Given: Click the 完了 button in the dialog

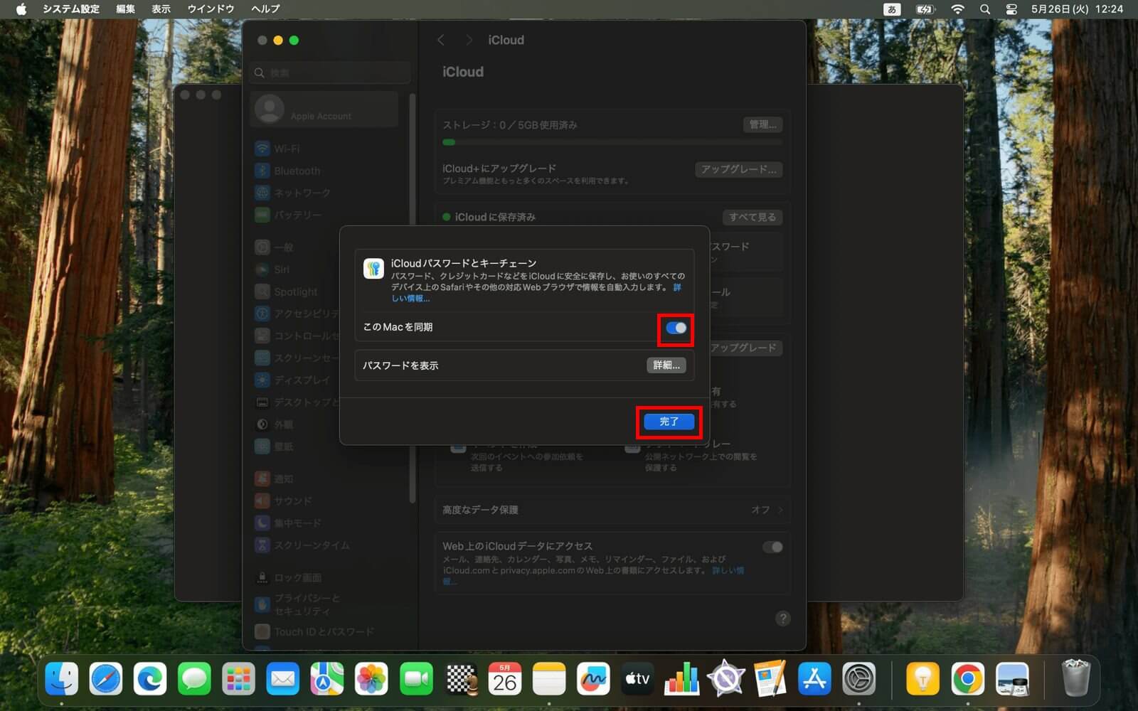Looking at the screenshot, I should 669,422.
